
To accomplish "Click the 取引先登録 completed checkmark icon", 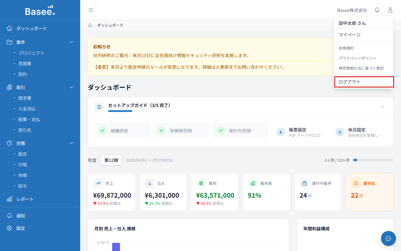I will click(x=221, y=131).
